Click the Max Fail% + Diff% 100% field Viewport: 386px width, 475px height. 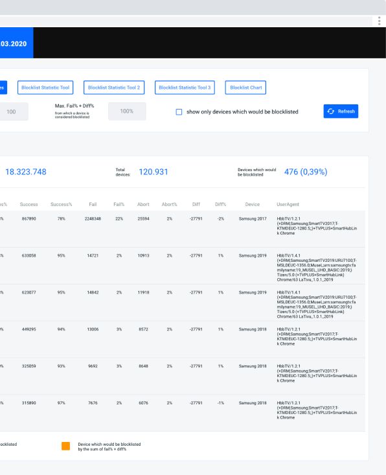tap(127, 111)
